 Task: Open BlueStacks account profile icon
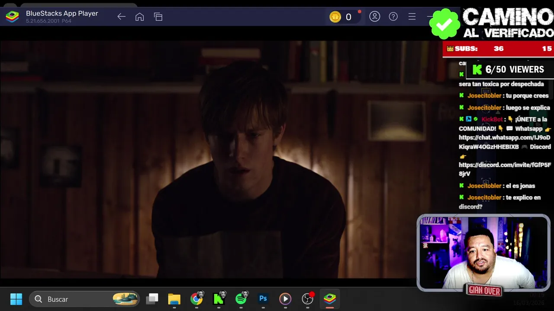pyautogui.click(x=374, y=16)
